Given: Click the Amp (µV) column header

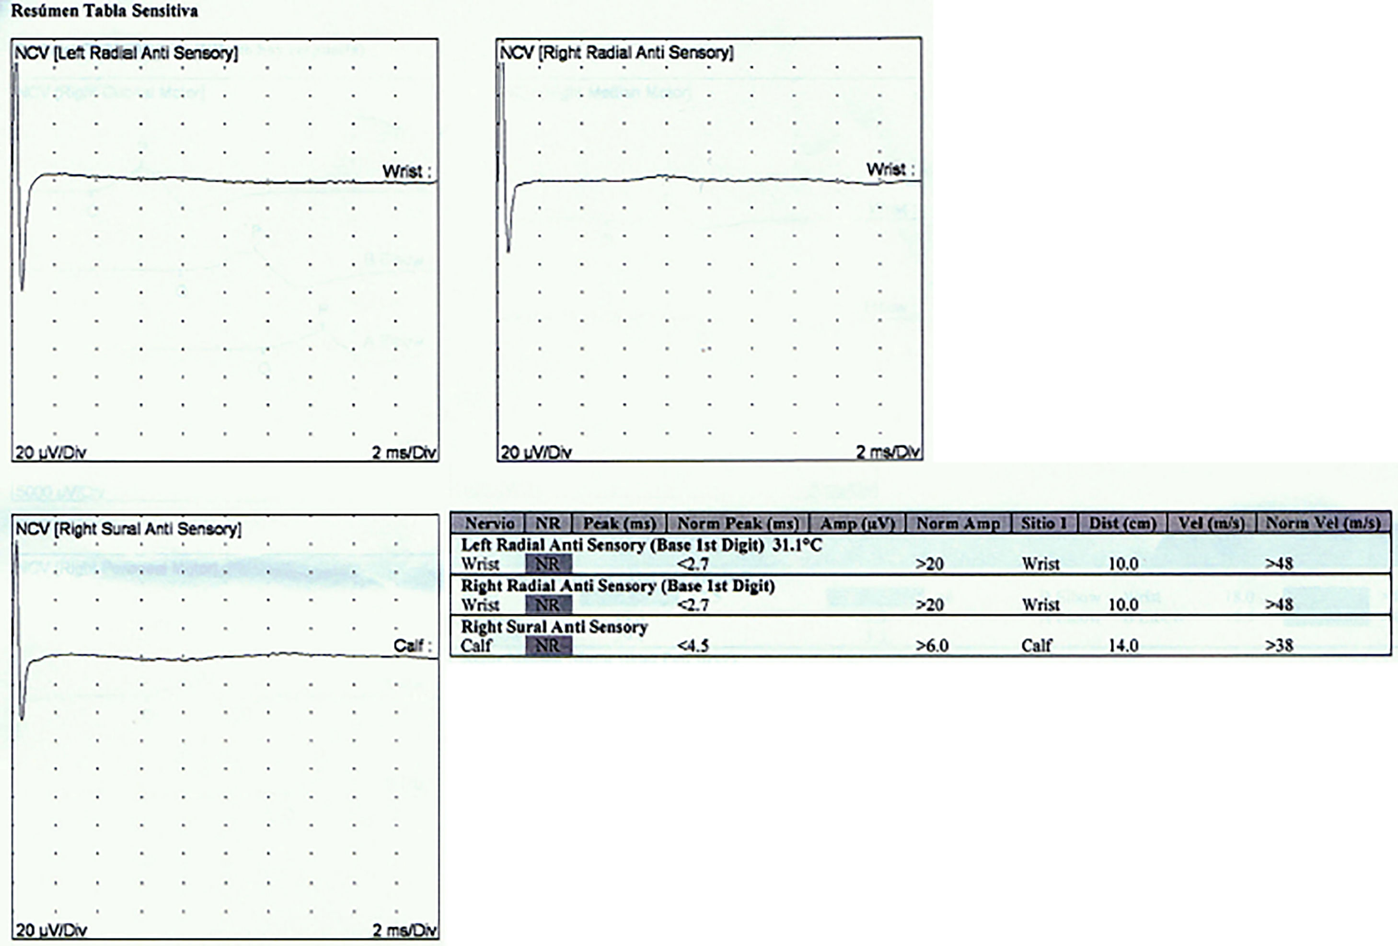Looking at the screenshot, I should tap(857, 524).
